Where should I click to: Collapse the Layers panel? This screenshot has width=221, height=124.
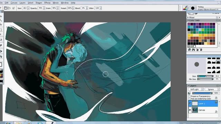click(x=189, y=86)
